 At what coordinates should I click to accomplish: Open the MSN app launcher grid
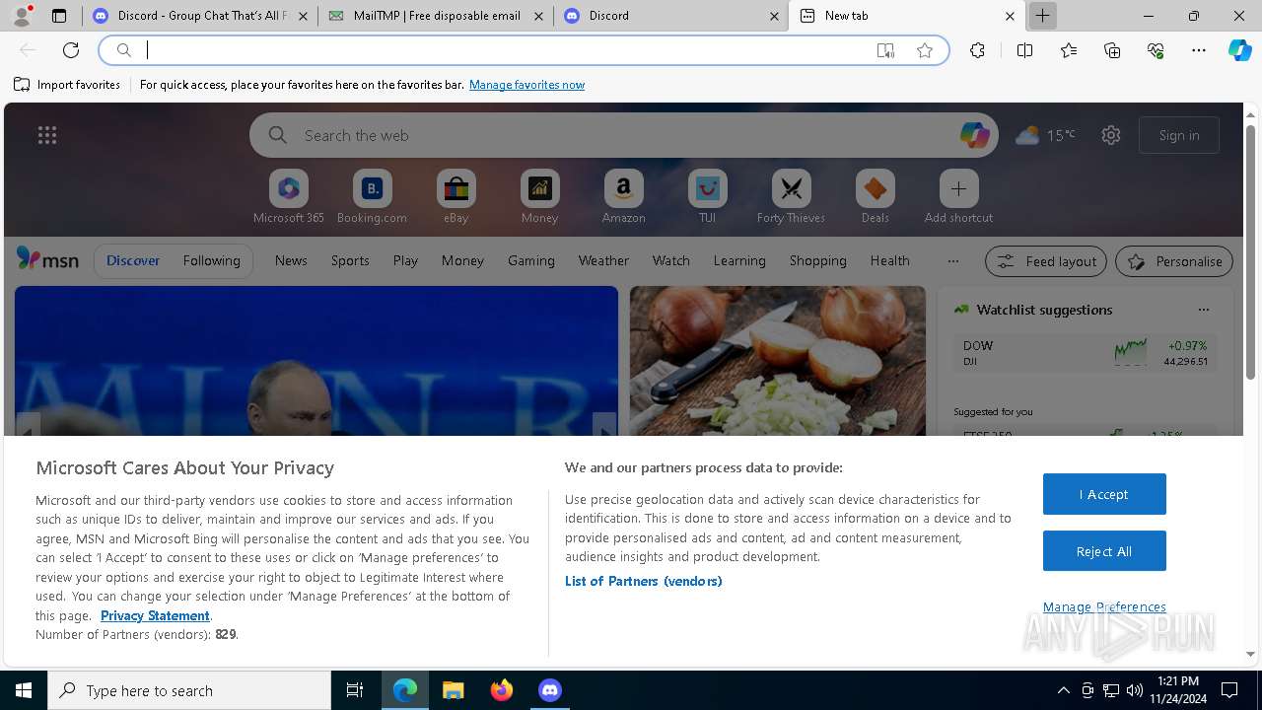[x=47, y=135]
